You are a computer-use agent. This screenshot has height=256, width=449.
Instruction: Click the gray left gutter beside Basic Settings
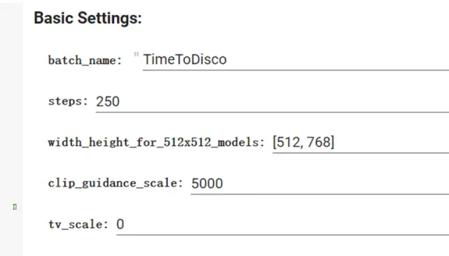click(x=12, y=18)
